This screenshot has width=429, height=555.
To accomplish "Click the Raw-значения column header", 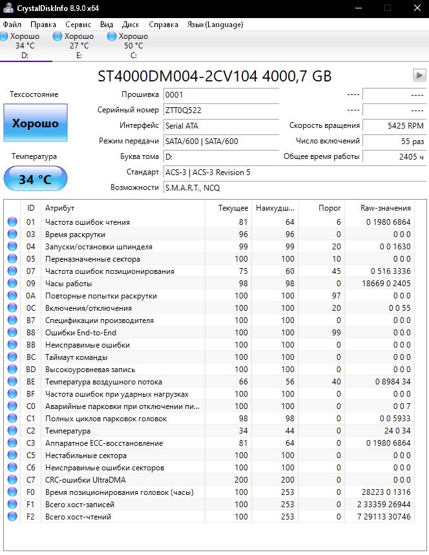I will pyautogui.click(x=386, y=208).
